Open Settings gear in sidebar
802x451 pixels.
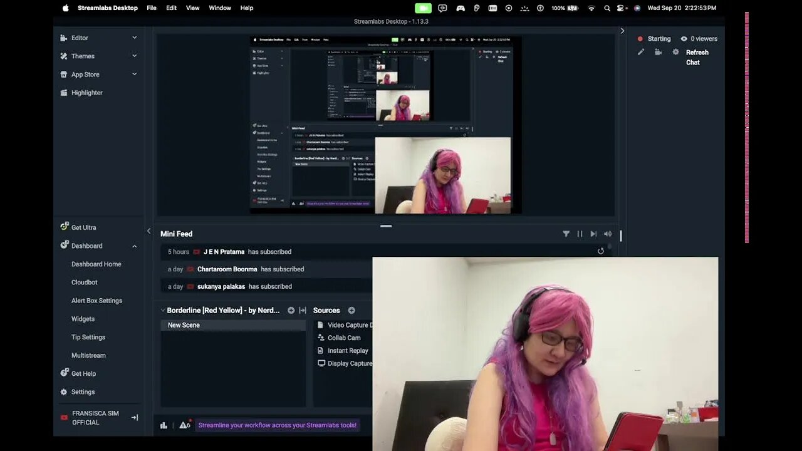(x=64, y=392)
